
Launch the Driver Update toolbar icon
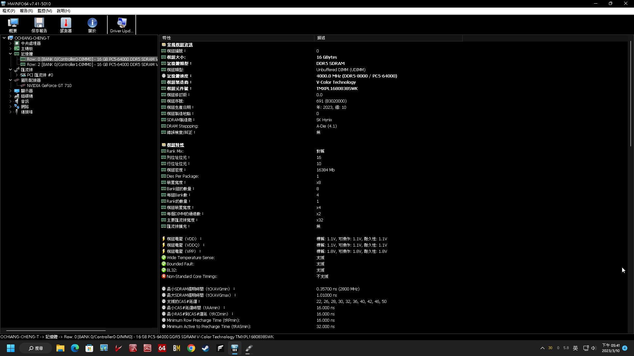click(x=122, y=25)
